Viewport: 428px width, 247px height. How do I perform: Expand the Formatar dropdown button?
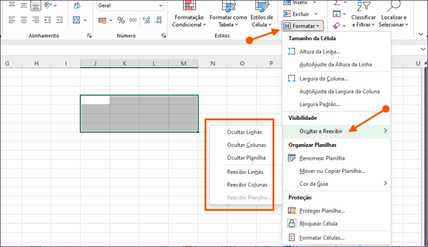303,25
